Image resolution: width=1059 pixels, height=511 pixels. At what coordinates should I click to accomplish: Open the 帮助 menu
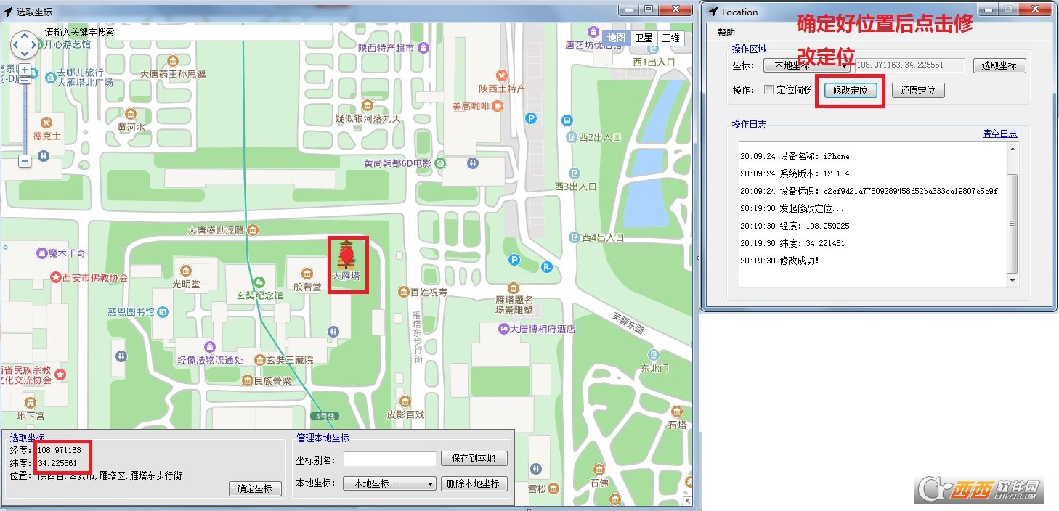[x=726, y=33]
